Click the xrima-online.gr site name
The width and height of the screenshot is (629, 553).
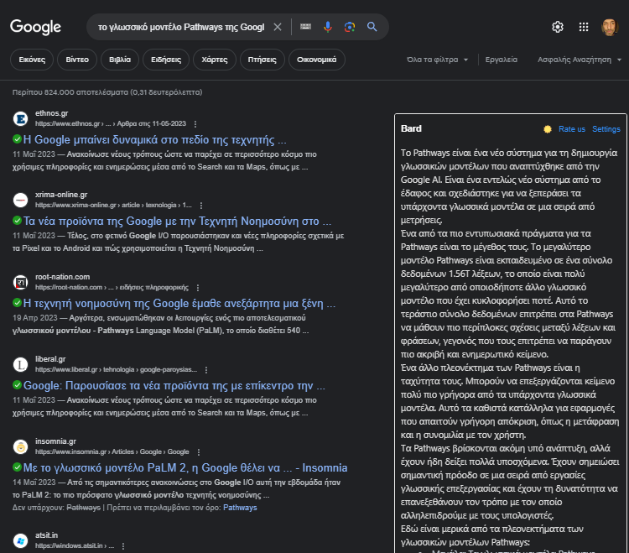61,195
